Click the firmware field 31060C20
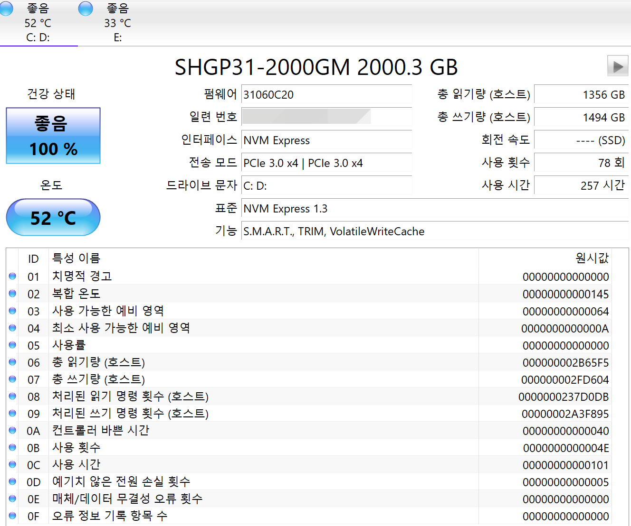631x526 pixels. click(326, 94)
